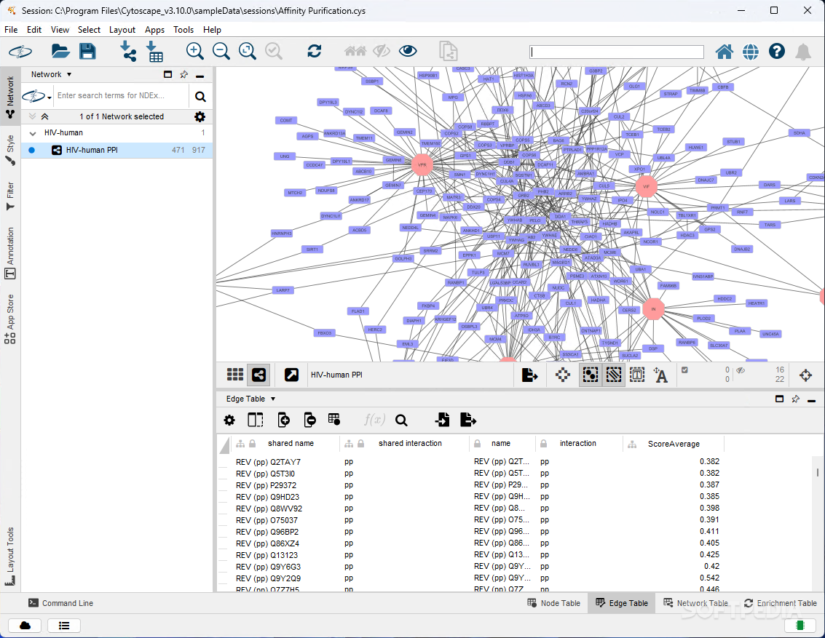Create new column icon
Viewport: 825px width, 638px height.
point(283,420)
